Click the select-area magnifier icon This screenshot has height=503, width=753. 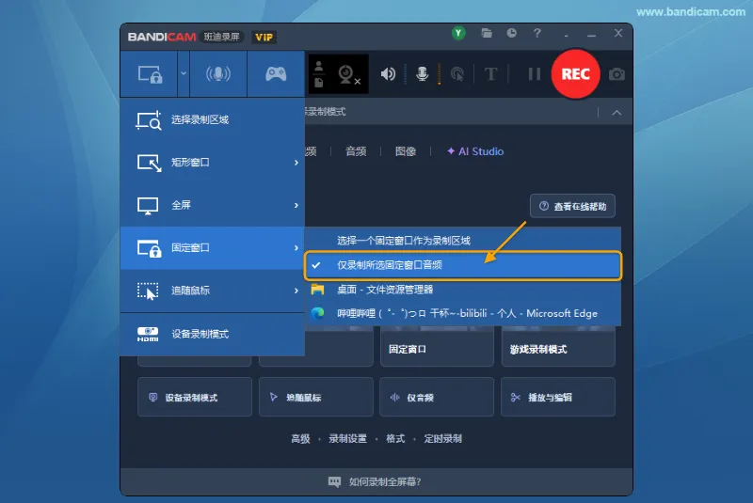tap(149, 120)
